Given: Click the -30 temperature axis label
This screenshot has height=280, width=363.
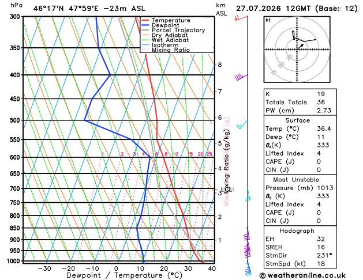Looking at the screenshot, I should tap(44, 268).
